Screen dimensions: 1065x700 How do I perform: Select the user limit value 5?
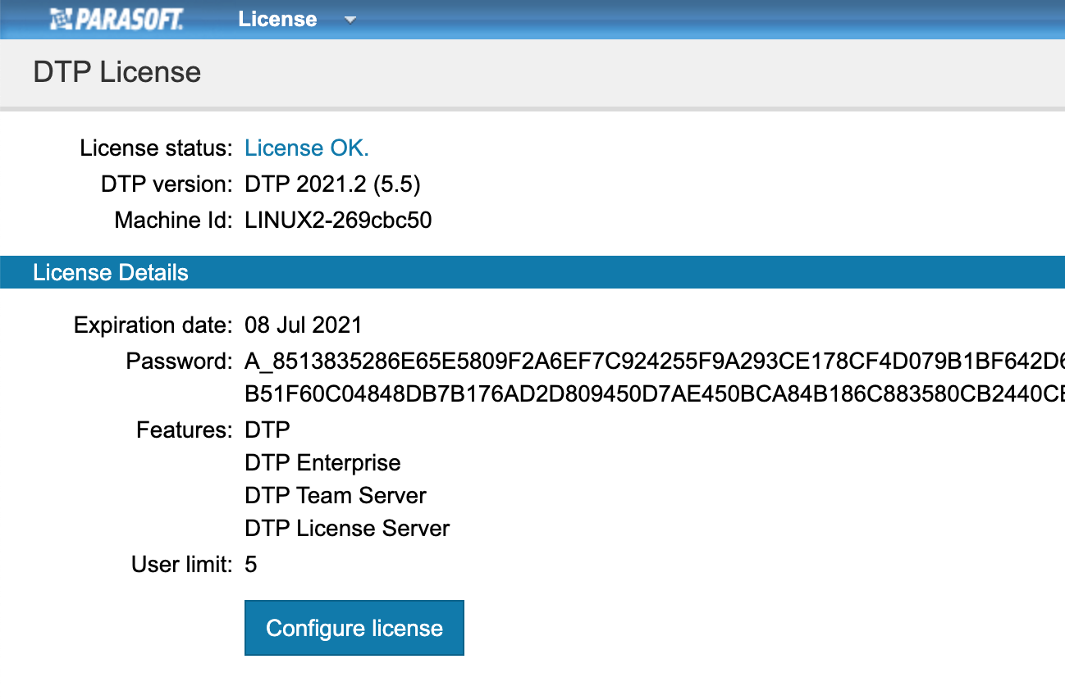pos(251,565)
